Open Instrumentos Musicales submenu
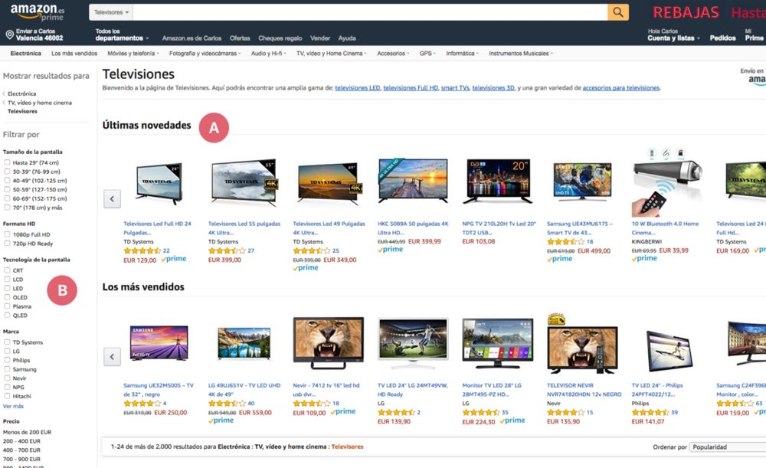 pyautogui.click(x=521, y=54)
